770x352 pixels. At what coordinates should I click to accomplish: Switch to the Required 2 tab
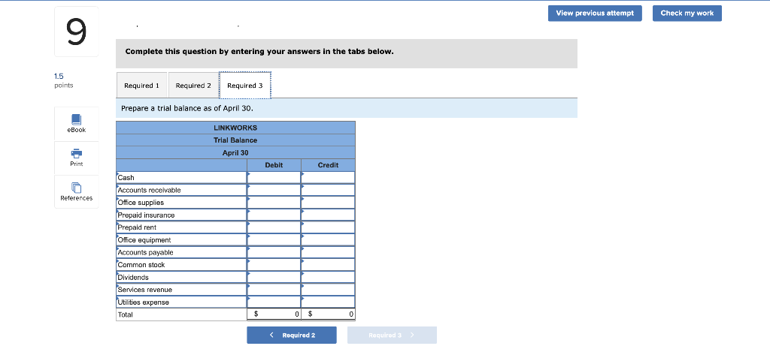(x=193, y=86)
